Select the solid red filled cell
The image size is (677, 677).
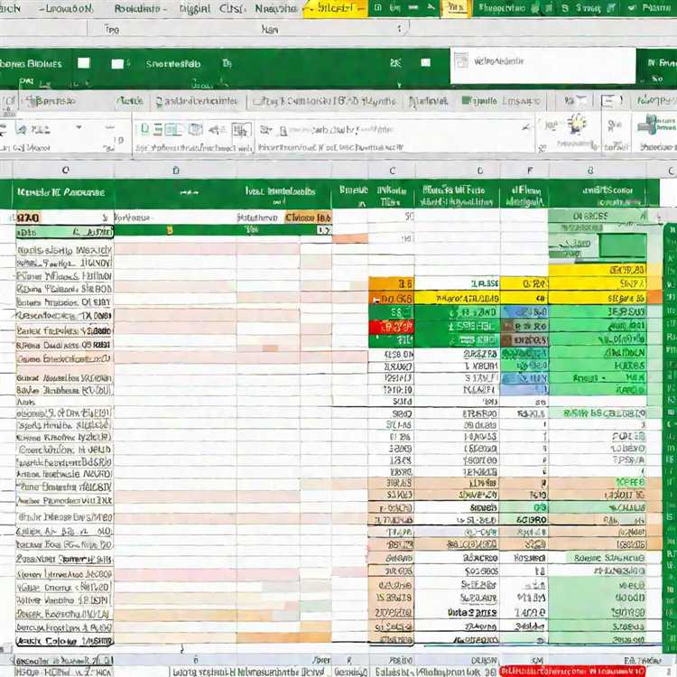391,327
